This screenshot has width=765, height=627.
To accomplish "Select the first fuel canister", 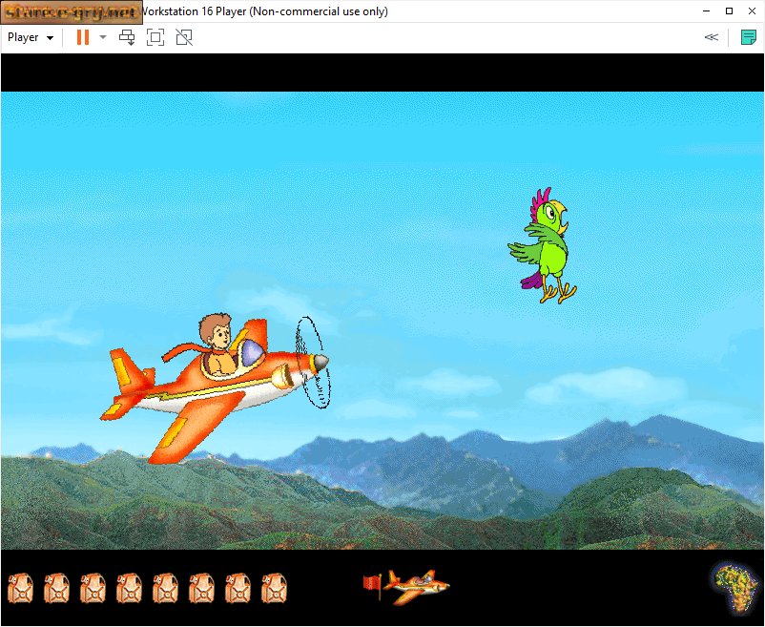I will 20,588.
